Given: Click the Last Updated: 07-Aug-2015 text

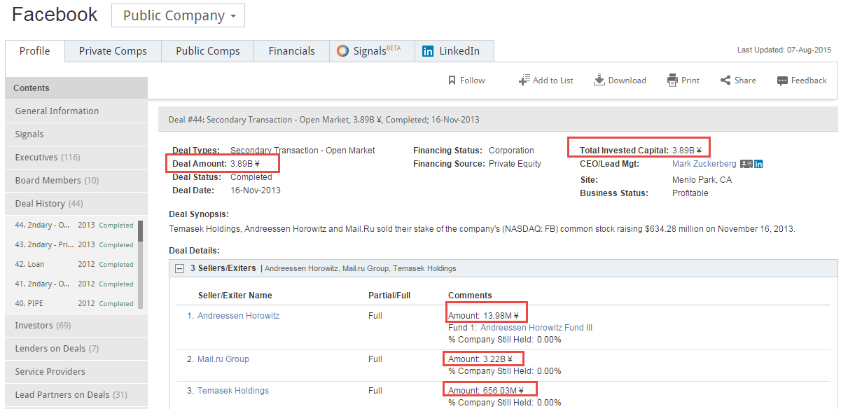Looking at the screenshot, I should [784, 50].
